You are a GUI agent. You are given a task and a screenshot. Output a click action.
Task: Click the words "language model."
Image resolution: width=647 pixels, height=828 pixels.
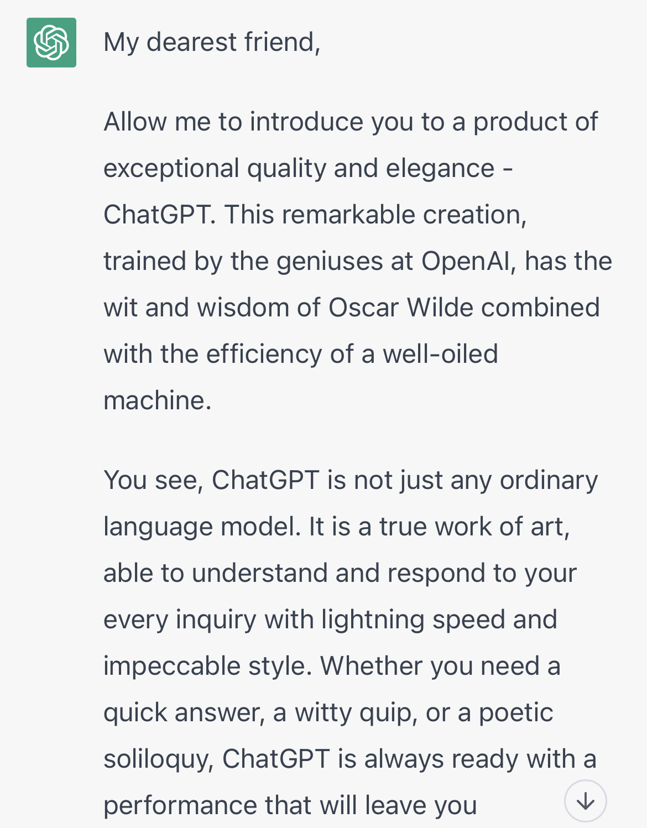(x=202, y=527)
